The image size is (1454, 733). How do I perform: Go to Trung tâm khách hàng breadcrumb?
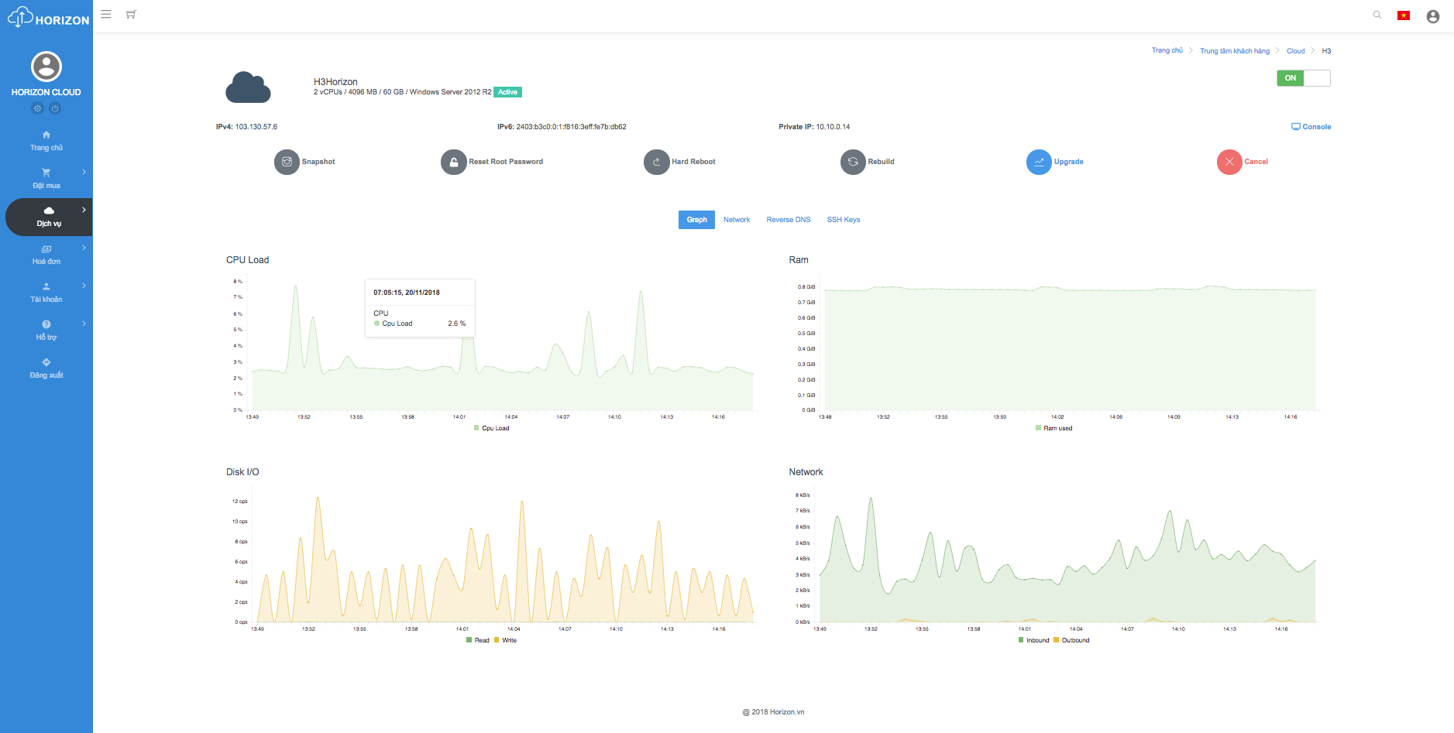[1234, 51]
